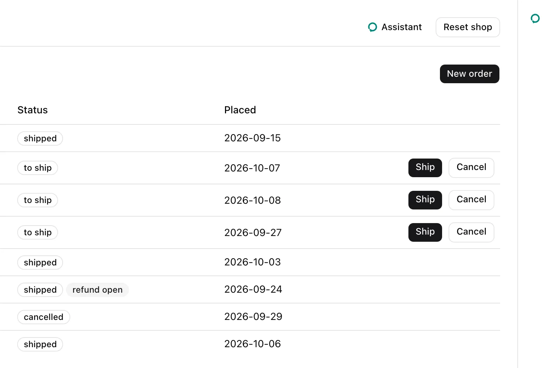Click to ship badge for 2026-10-07 order
Screen dimensions: 551x368
[x=38, y=168]
